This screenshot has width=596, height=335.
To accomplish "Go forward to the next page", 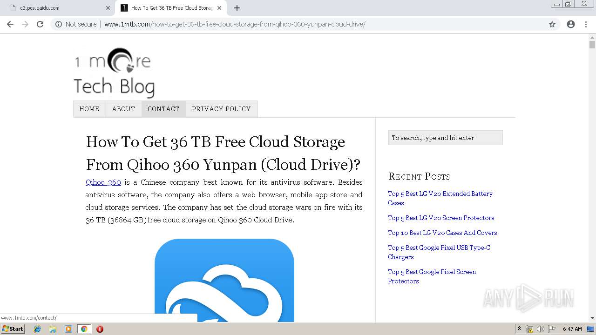I will pyautogui.click(x=25, y=24).
